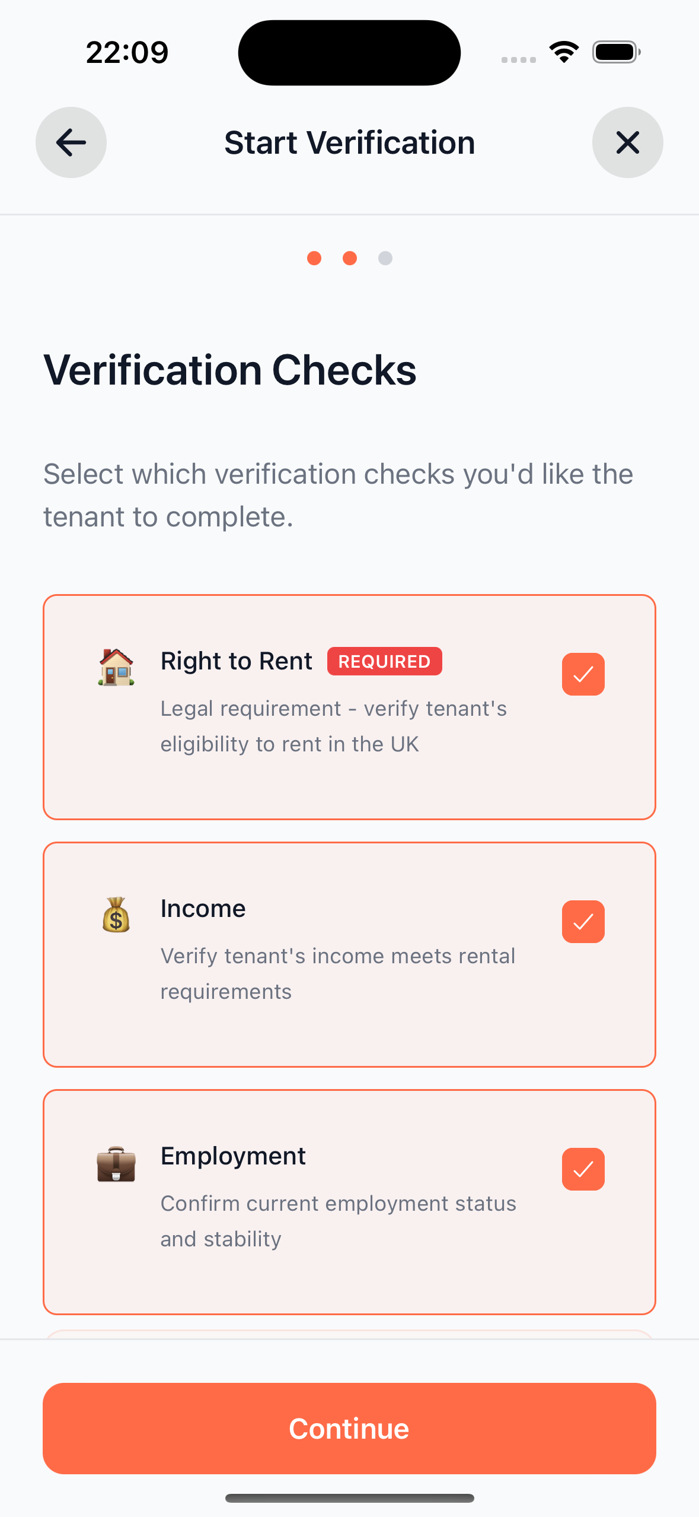Uncheck the Income verification checkbox
Screen dimensions: 699x1517
(583, 922)
